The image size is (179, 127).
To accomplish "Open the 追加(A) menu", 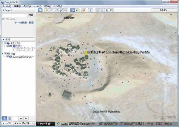I will pyautogui.click(x=48, y=6).
